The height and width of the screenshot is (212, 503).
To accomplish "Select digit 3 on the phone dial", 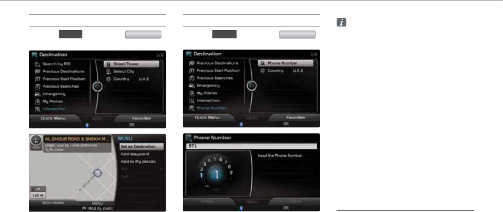I will 204,164.
